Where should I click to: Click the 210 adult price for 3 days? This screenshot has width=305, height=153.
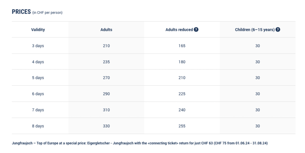(106, 46)
